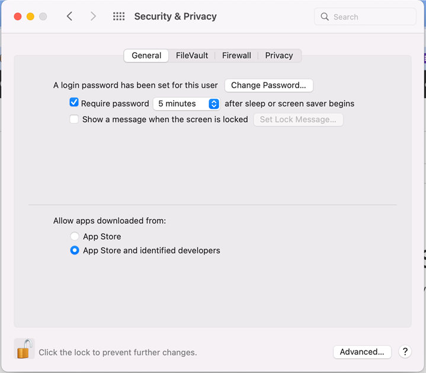This screenshot has height=373, width=426.
Task: Open the 5 minutes delay dropdown
Action: click(x=187, y=104)
